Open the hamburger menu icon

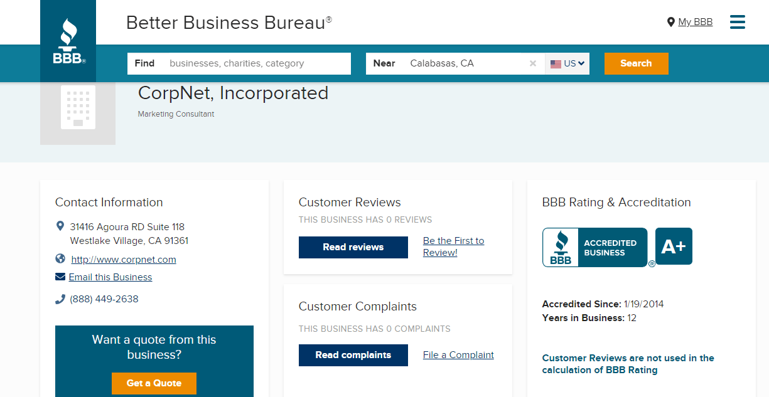[738, 22]
